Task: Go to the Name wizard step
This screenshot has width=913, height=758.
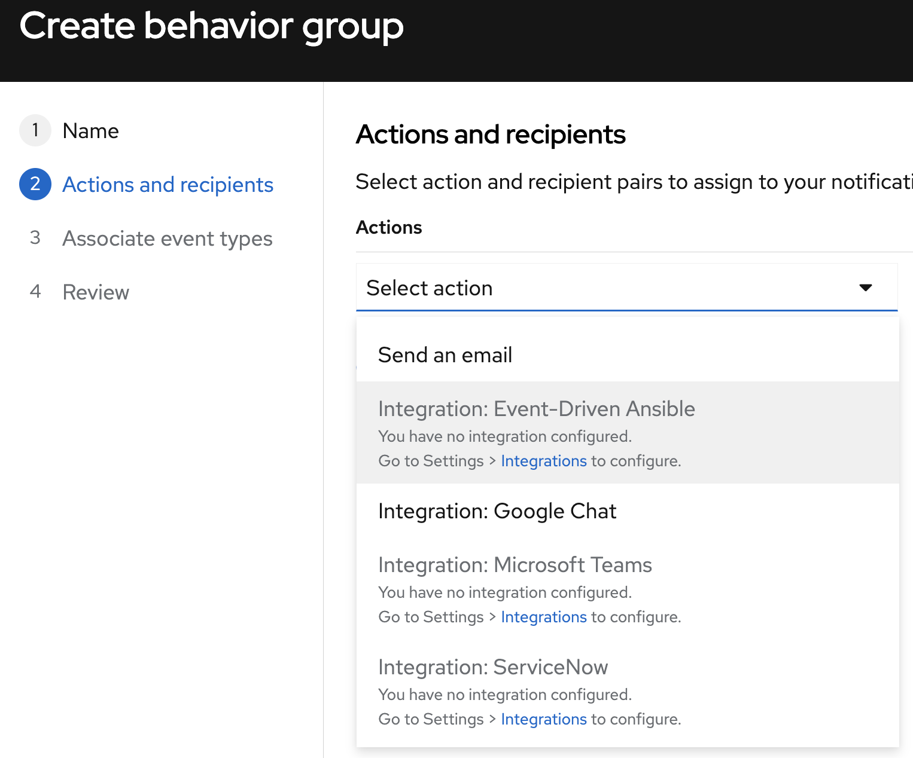Action: pyautogui.click(x=90, y=131)
